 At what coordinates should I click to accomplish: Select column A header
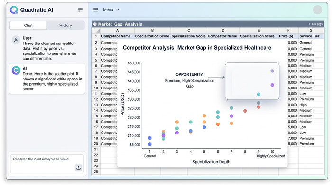117,30
